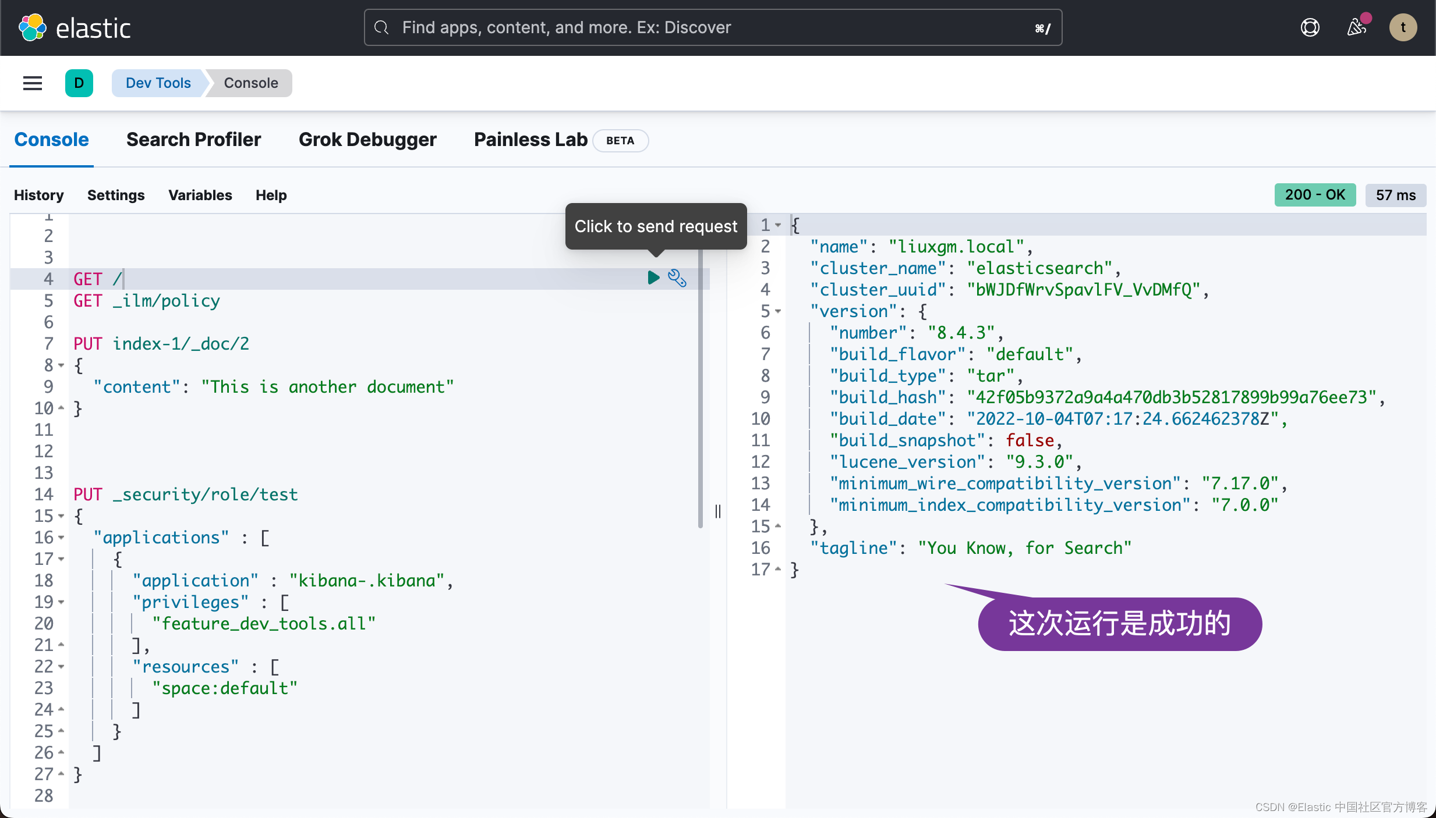Open the hamburger navigation menu
Image resolution: width=1436 pixels, height=818 pixels.
click(33, 83)
